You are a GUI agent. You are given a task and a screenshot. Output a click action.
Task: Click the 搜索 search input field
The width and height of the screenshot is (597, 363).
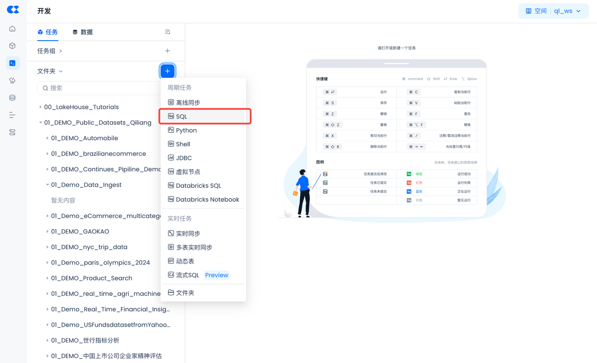pyautogui.click(x=100, y=88)
